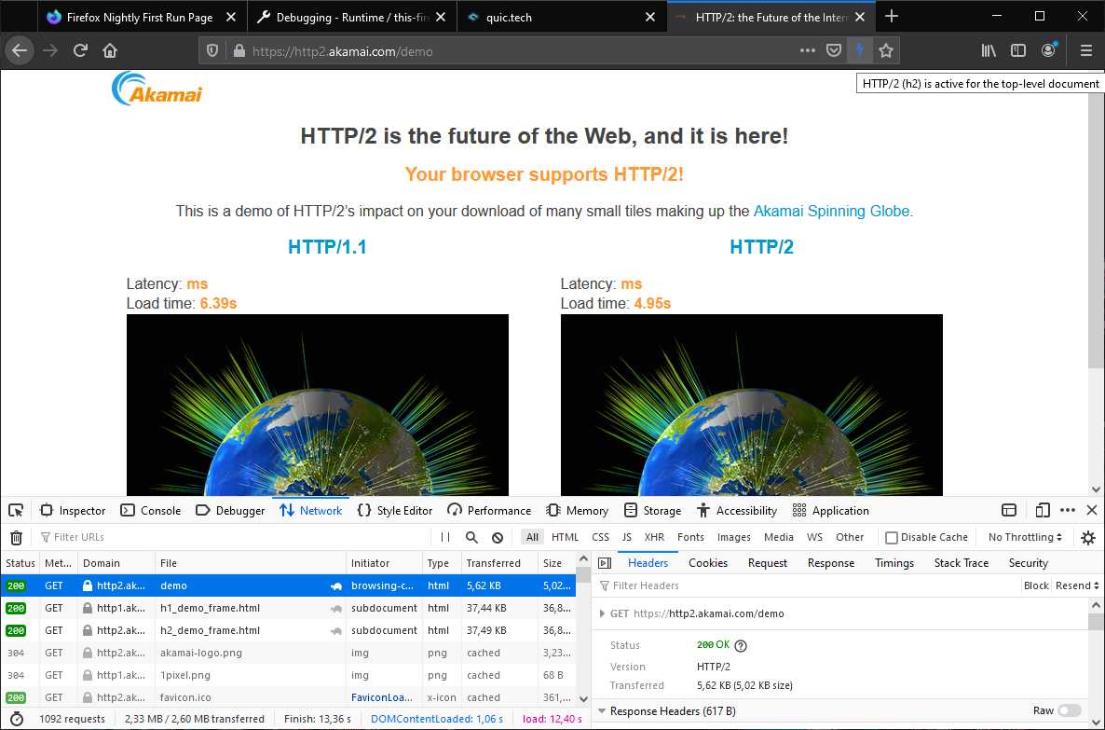
Task: Open a new browser tab
Action: pyautogui.click(x=892, y=16)
